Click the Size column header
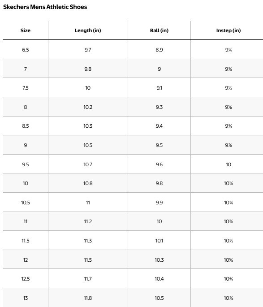 [x=26, y=30]
